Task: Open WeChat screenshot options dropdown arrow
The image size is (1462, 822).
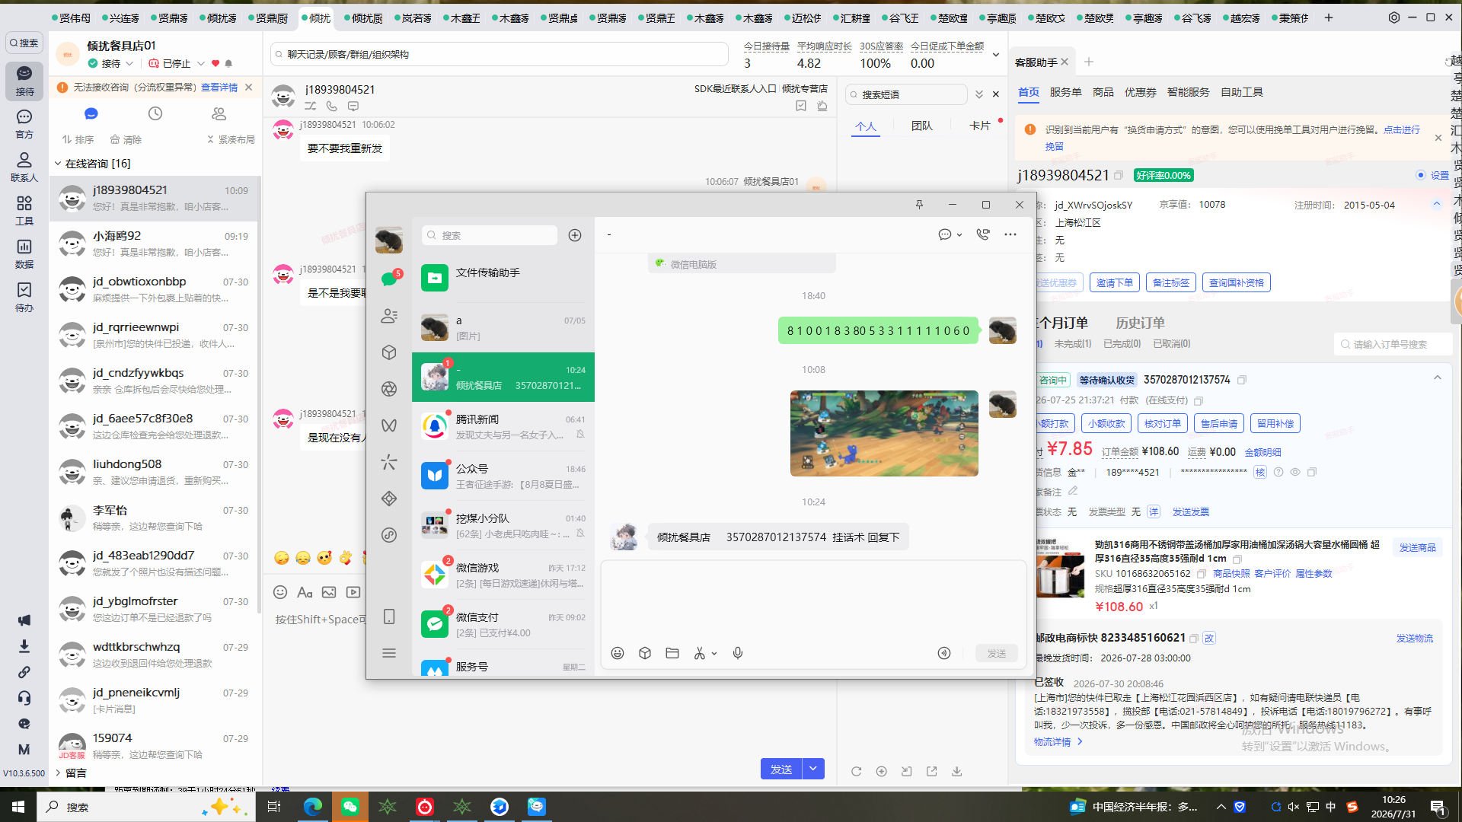Action: 714,653
